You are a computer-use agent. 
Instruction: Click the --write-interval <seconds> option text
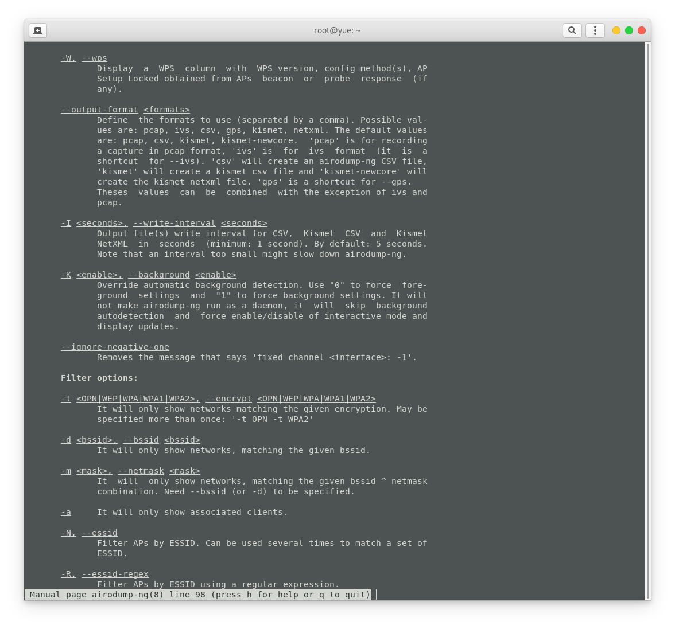tap(200, 223)
